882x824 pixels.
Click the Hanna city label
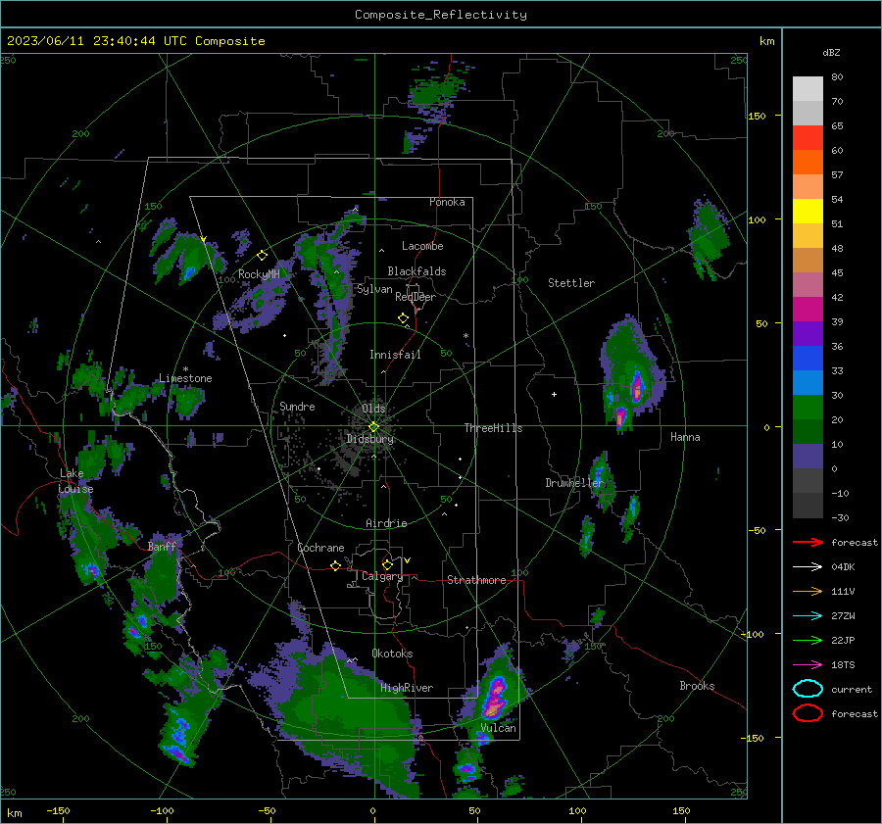685,437
